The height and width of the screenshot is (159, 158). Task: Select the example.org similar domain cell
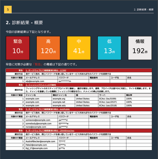(x=59, y=99)
